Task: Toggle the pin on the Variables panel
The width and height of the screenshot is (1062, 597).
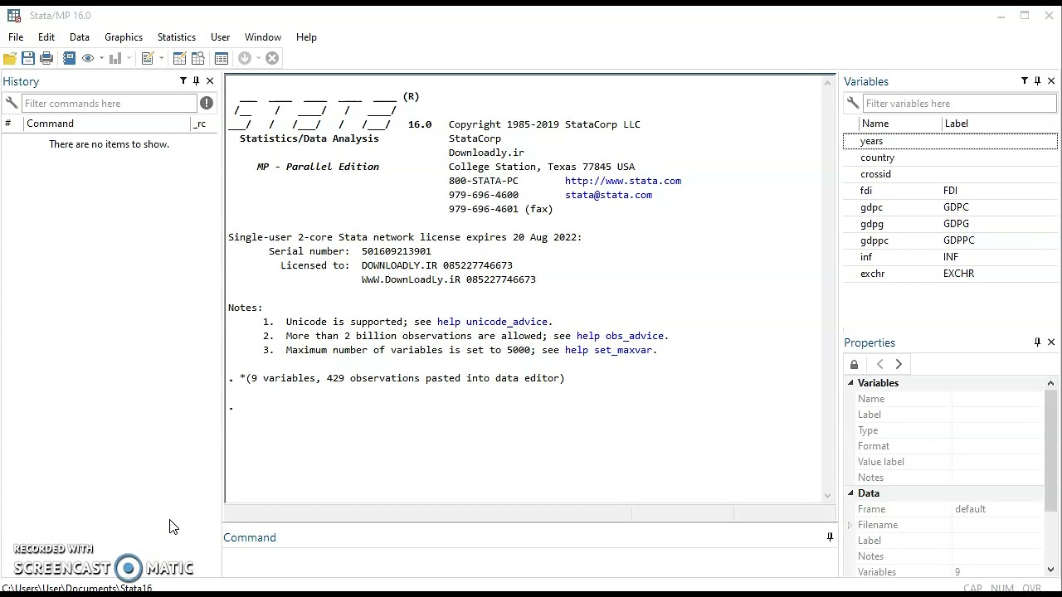Action: tap(1038, 81)
